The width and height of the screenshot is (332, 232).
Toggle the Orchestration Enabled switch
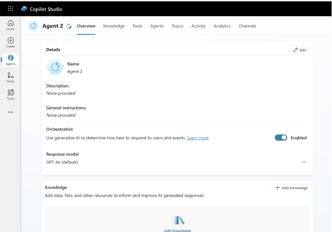click(x=281, y=138)
